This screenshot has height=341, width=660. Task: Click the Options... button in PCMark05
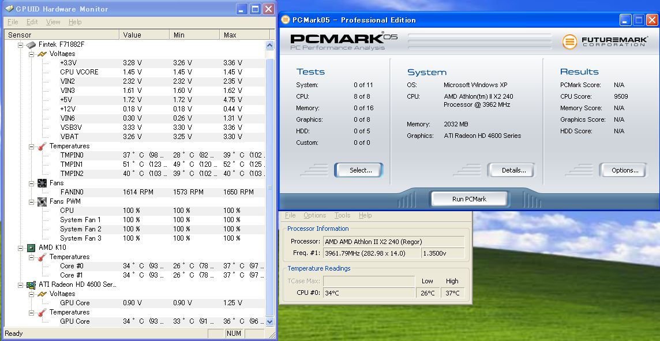pyautogui.click(x=623, y=170)
